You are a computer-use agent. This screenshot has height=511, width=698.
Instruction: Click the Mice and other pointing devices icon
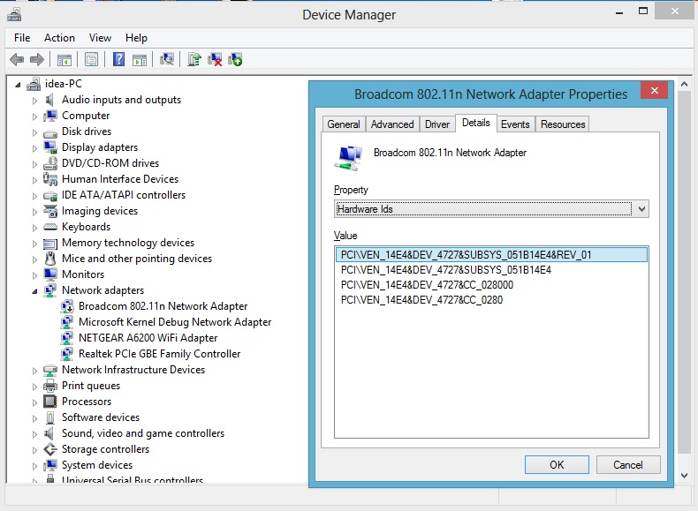50,259
